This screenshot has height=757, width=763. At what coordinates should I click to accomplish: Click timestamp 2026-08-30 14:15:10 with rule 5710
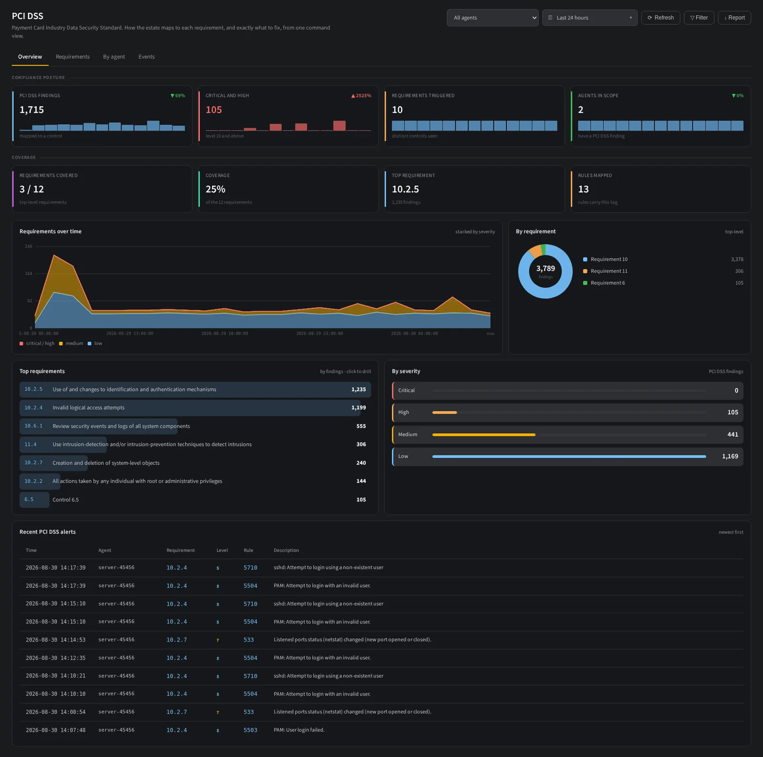pos(56,604)
